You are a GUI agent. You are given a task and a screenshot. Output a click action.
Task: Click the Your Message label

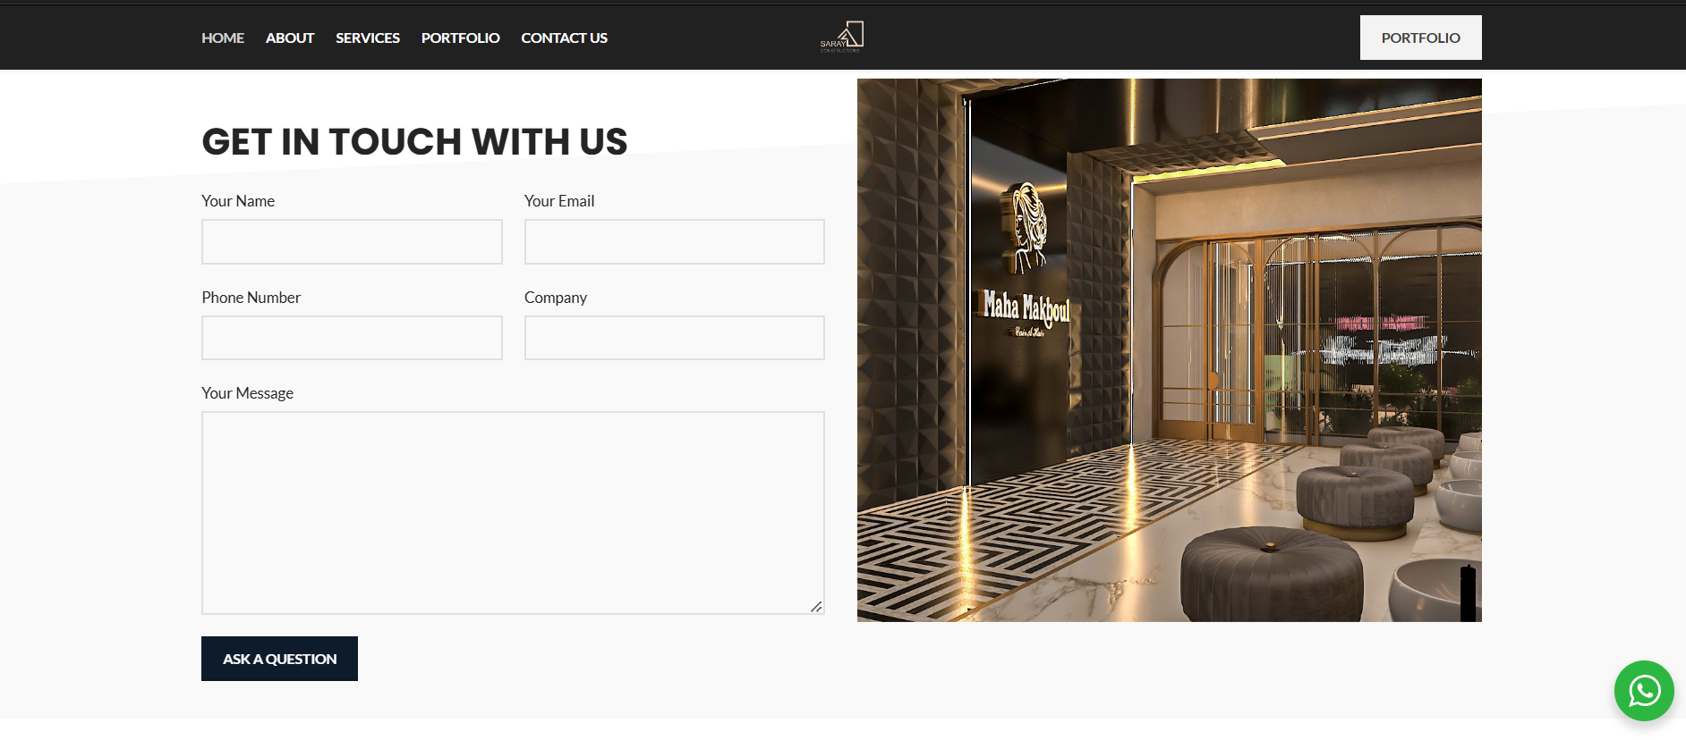point(247,393)
